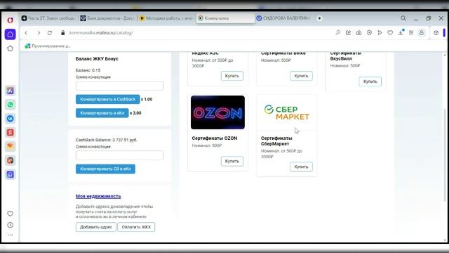The height and width of the screenshot is (253, 449).
Task: Open easy setup sliders icon
Action: 411,33
